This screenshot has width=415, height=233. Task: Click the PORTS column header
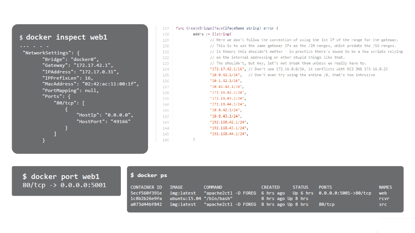click(325, 187)
